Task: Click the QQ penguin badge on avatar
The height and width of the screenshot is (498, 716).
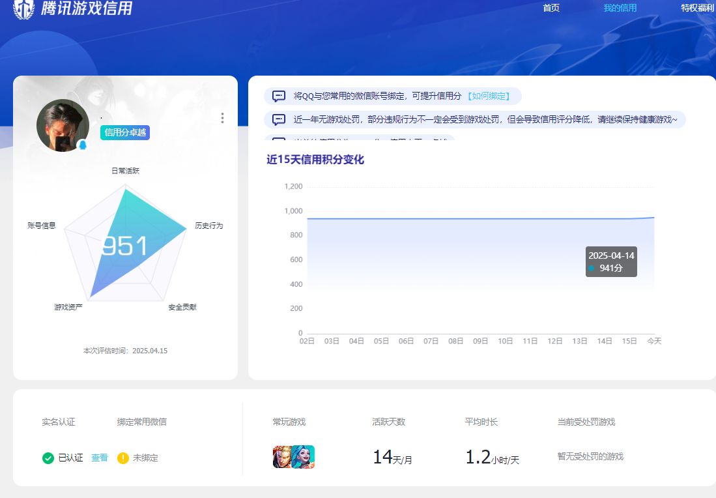Action: pos(83,145)
